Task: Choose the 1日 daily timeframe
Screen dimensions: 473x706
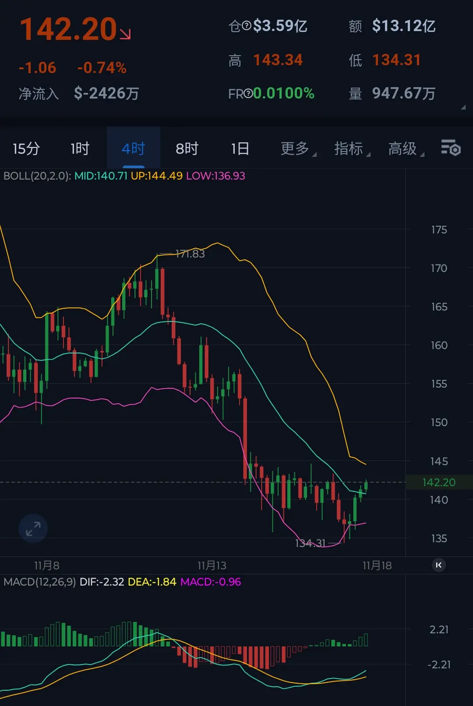Action: pos(240,148)
